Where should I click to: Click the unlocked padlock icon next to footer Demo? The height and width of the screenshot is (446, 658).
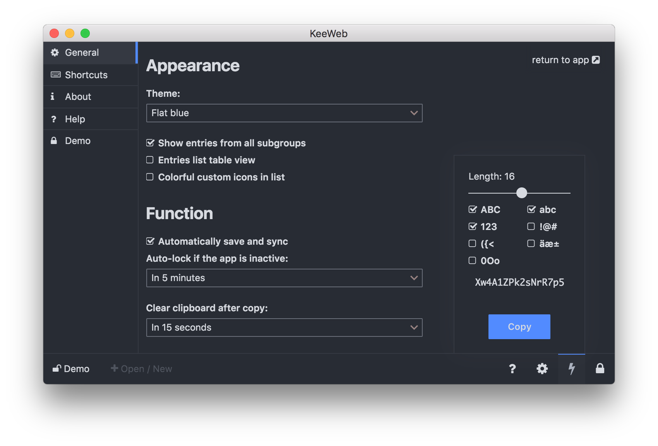(57, 368)
